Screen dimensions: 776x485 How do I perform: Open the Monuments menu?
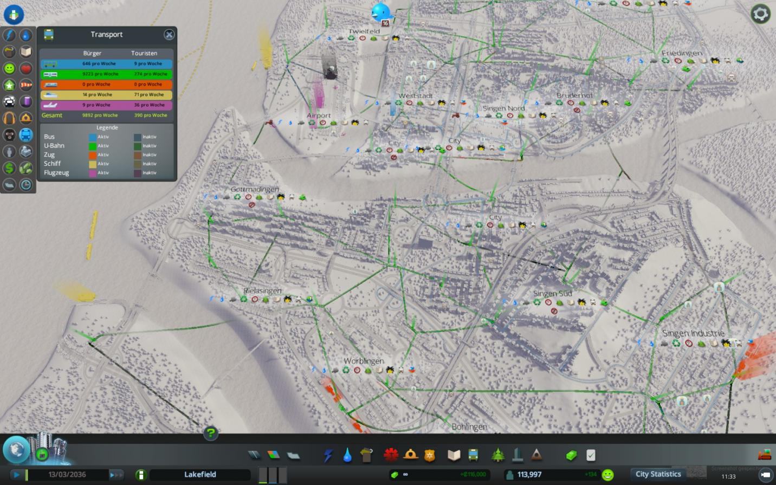click(x=536, y=455)
